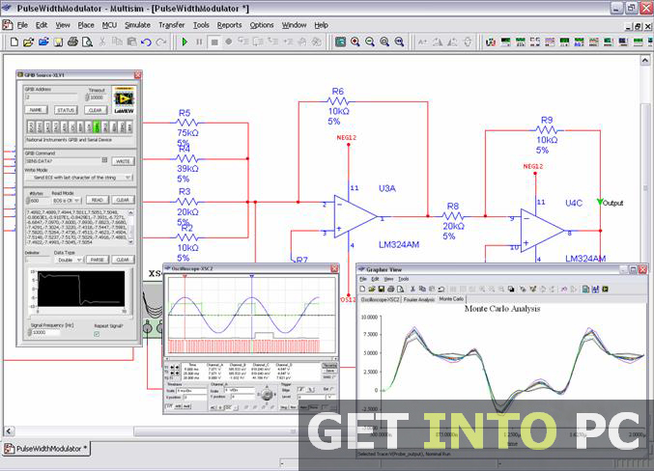Click Zoom fit to page magnifier
654x471 pixels.
click(x=399, y=42)
